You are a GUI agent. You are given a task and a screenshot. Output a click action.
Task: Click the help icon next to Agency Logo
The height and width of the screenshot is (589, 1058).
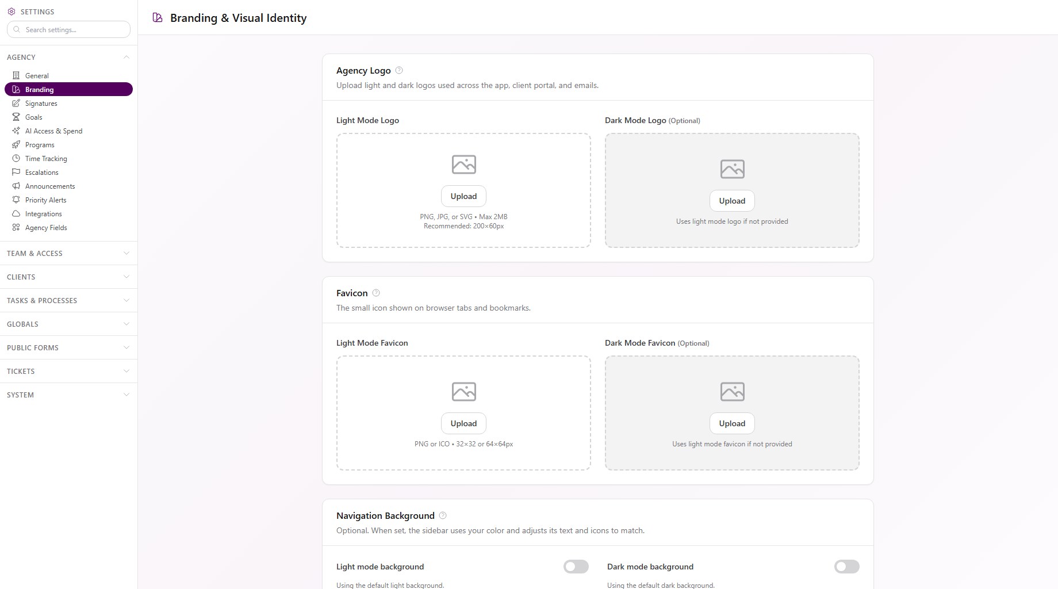(x=399, y=70)
